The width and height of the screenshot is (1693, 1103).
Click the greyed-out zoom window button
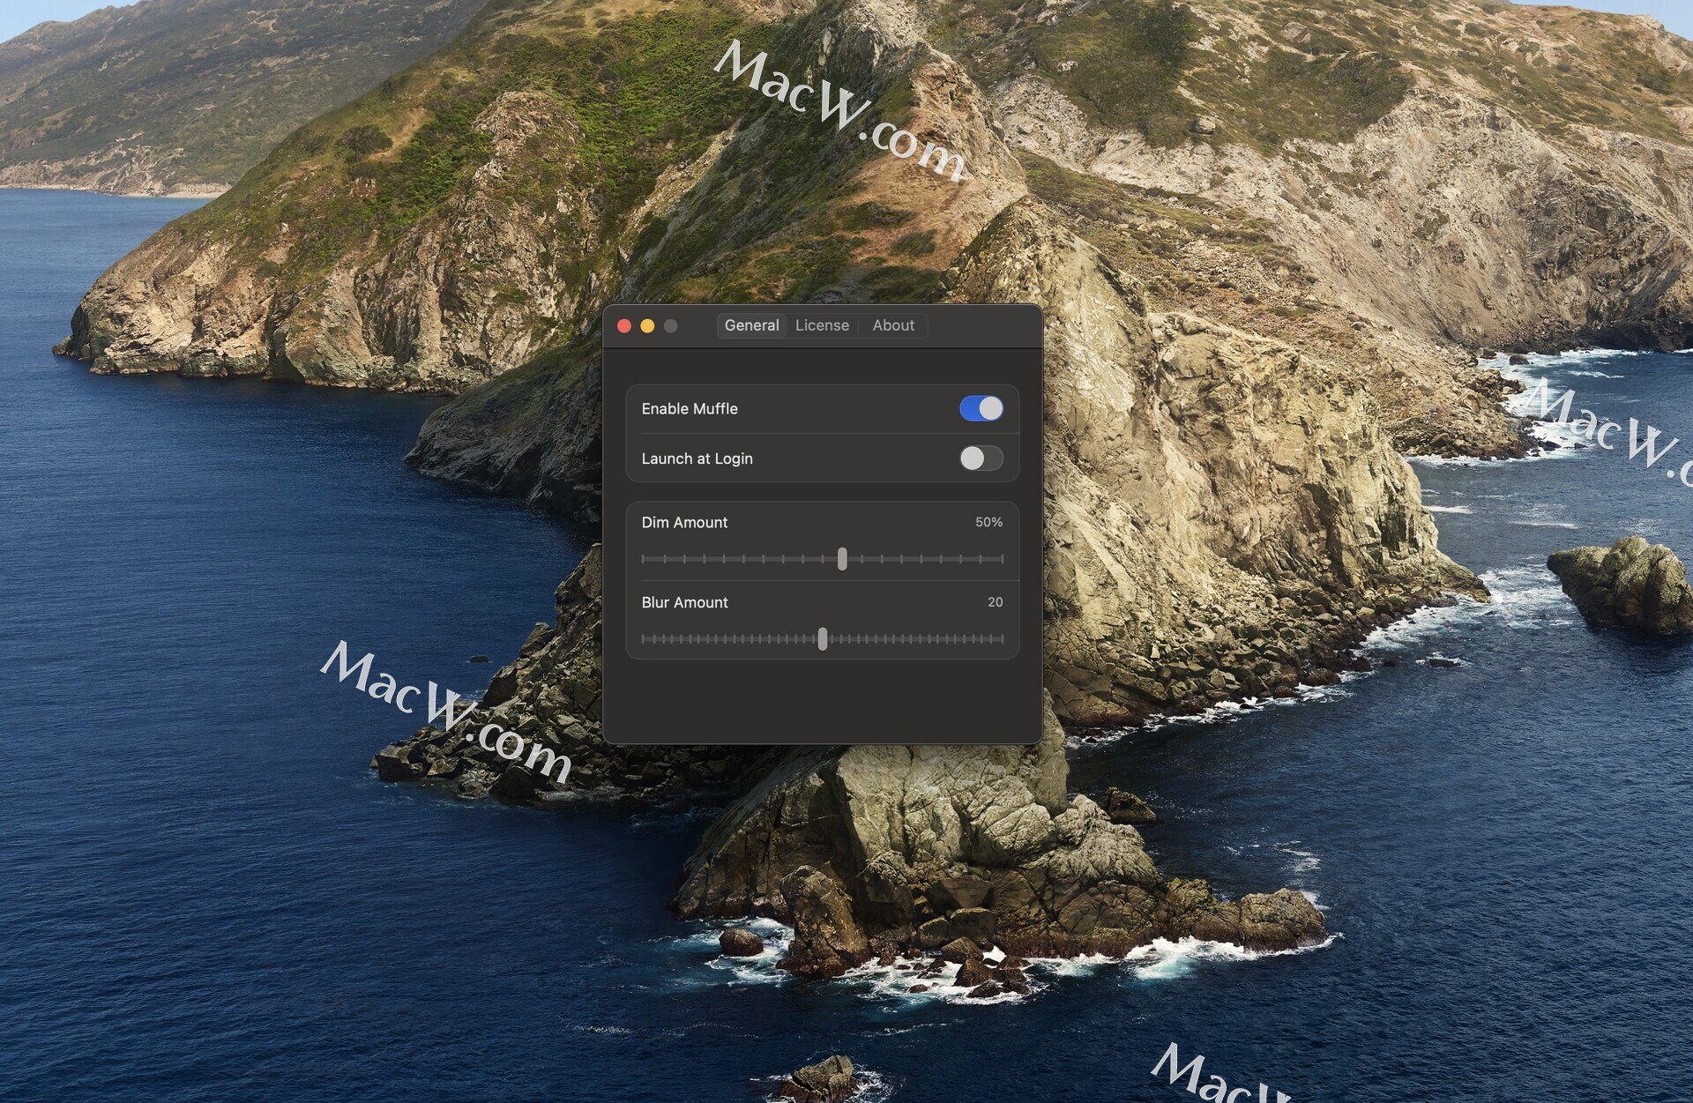pos(670,326)
